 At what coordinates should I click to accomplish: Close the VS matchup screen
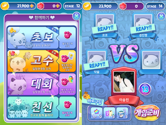pyautogui.click(x=161, y=16)
